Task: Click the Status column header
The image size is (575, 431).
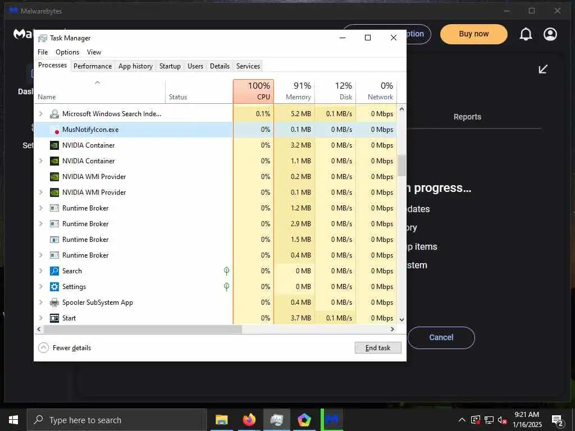Action: (199, 91)
